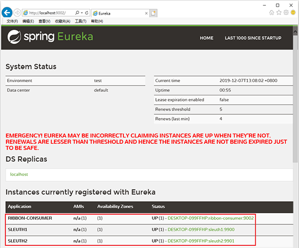Click the browser back arrow button
299x248 pixels.
point(7,13)
